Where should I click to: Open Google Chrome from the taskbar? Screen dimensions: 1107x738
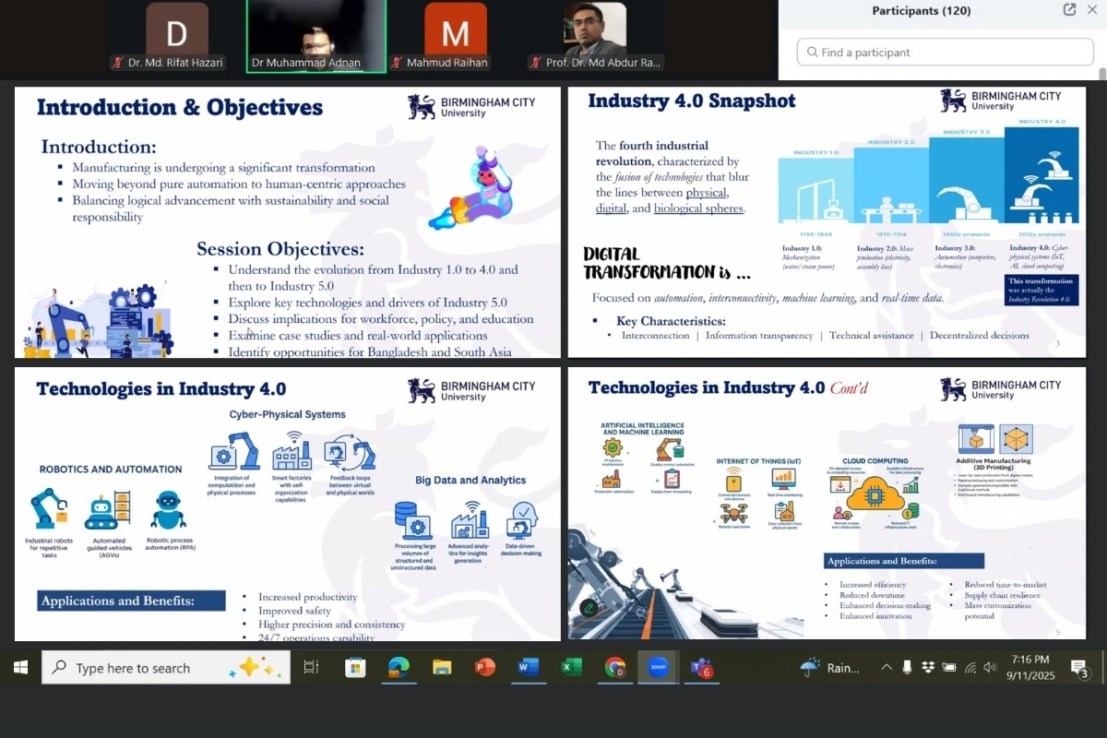point(615,667)
